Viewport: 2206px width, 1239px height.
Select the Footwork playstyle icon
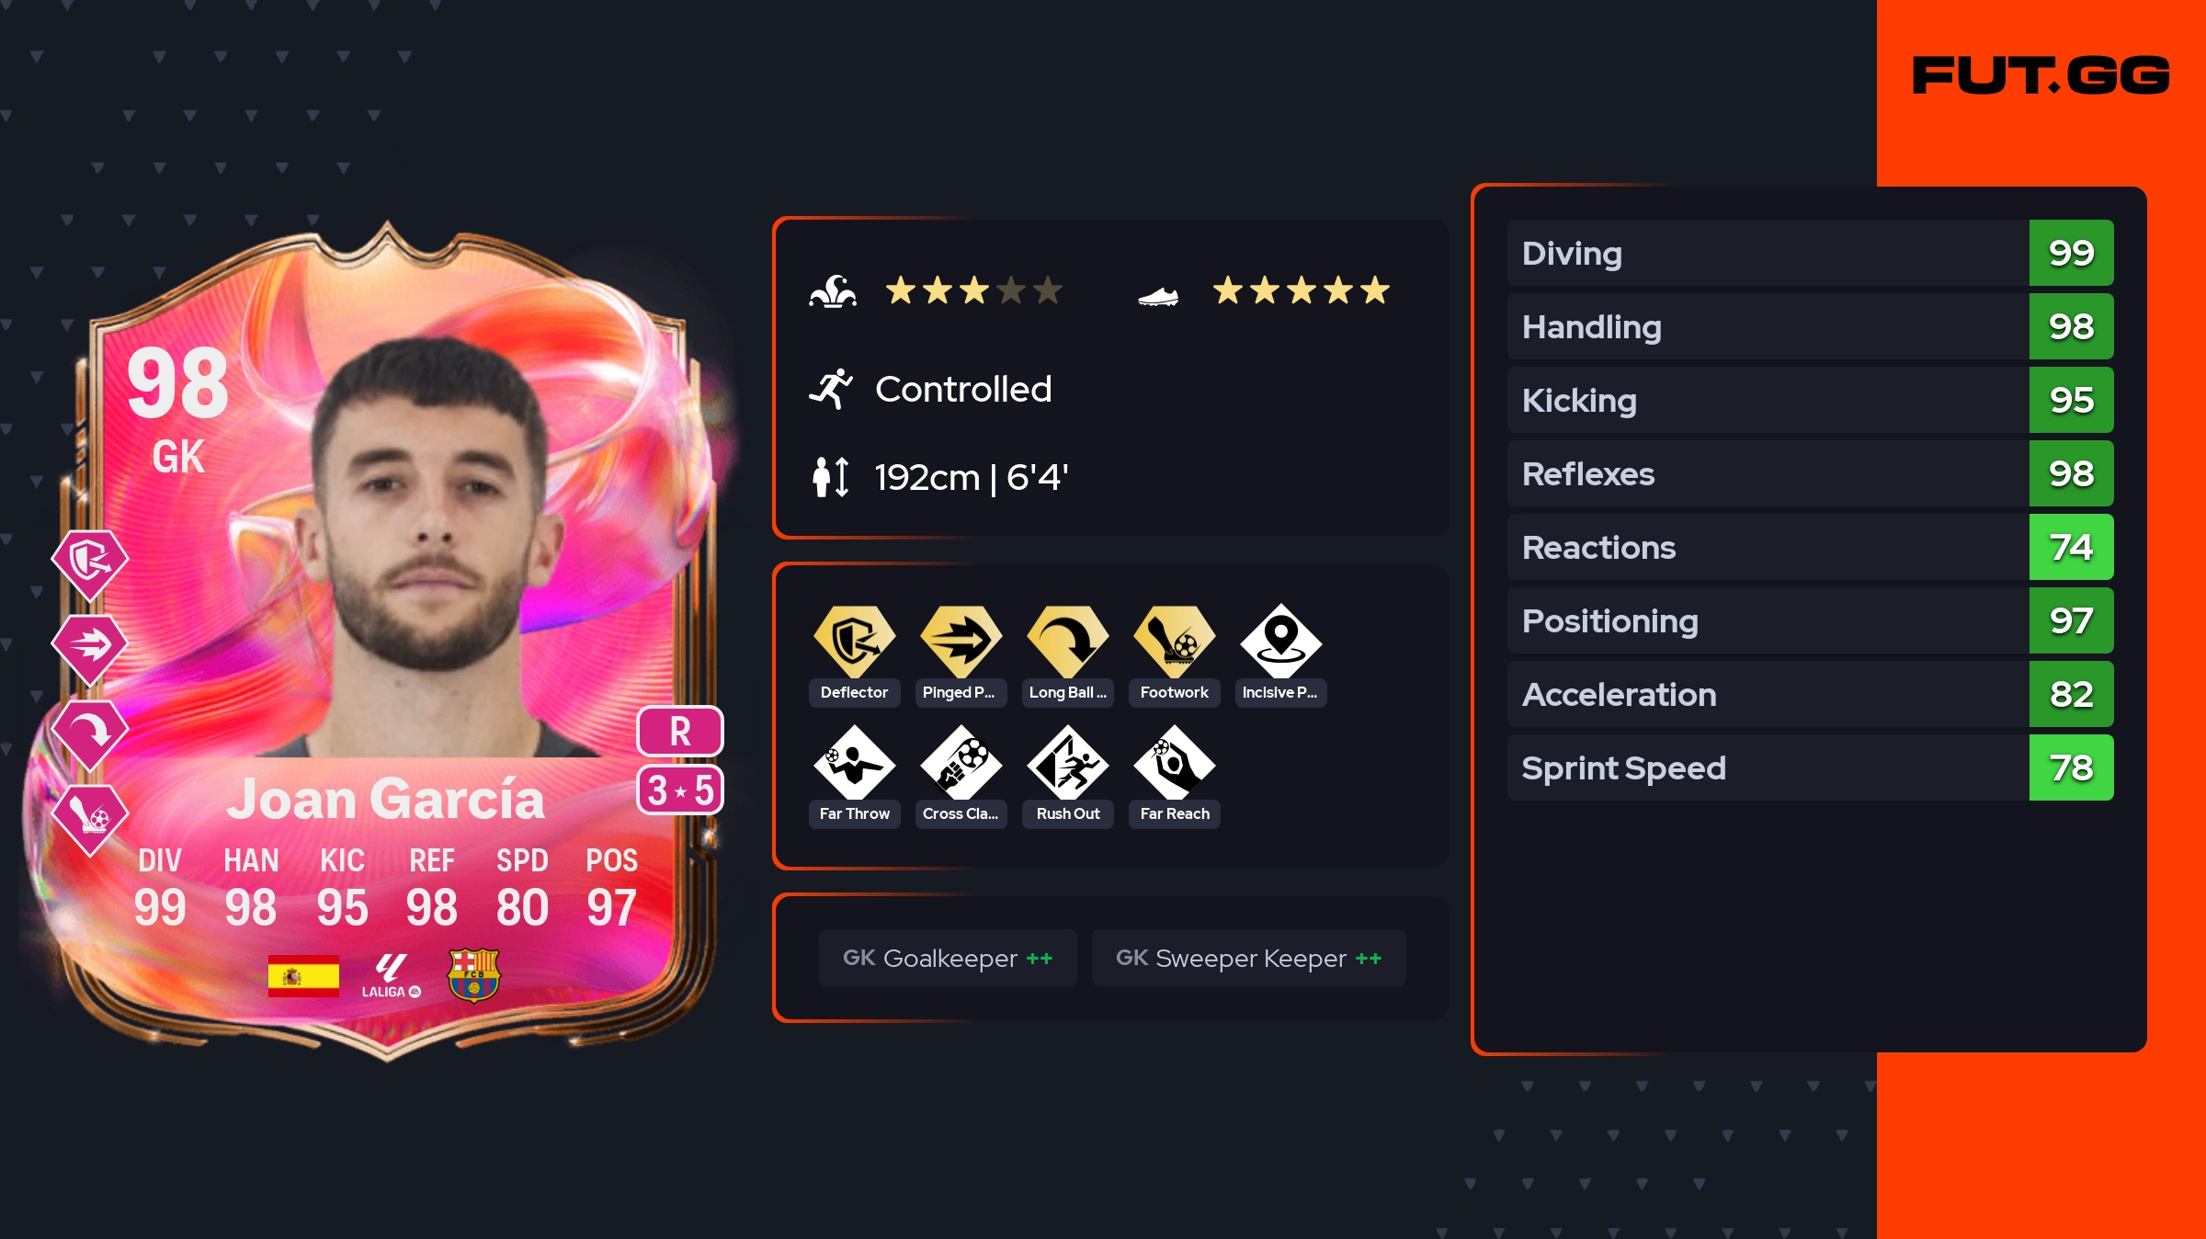pyautogui.click(x=1174, y=641)
